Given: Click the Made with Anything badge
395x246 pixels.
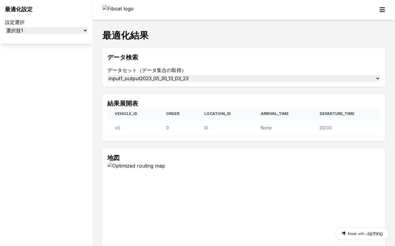Looking at the screenshot, I should click(x=362, y=234).
